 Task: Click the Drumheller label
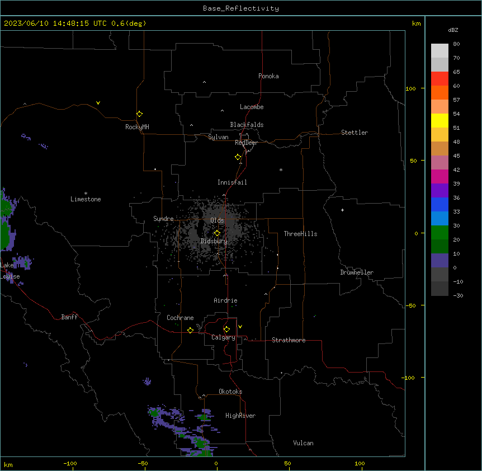(357, 272)
